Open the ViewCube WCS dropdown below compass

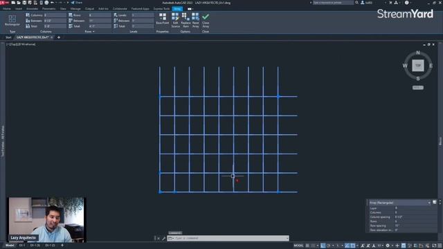click(418, 88)
